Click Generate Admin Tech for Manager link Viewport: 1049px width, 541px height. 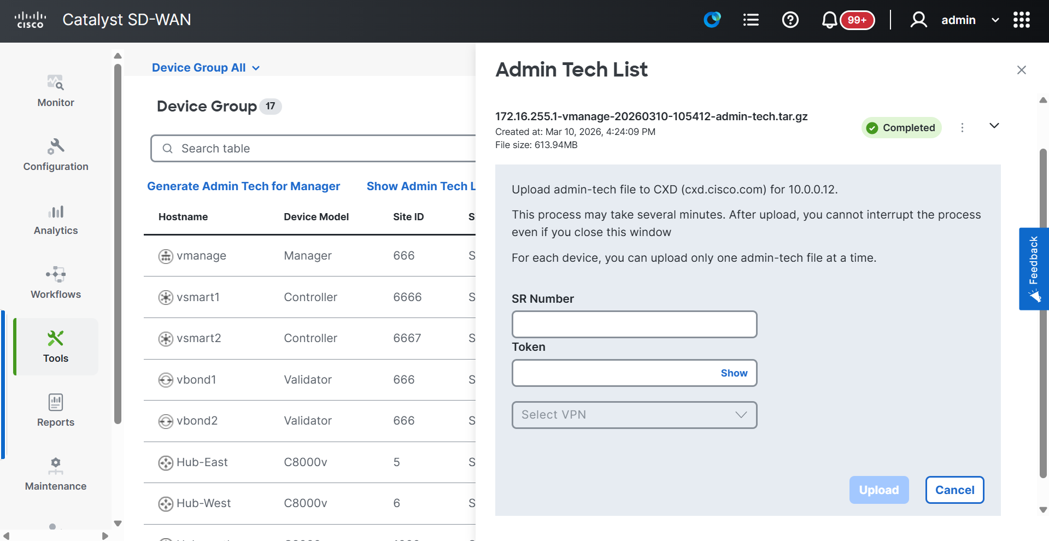(243, 186)
